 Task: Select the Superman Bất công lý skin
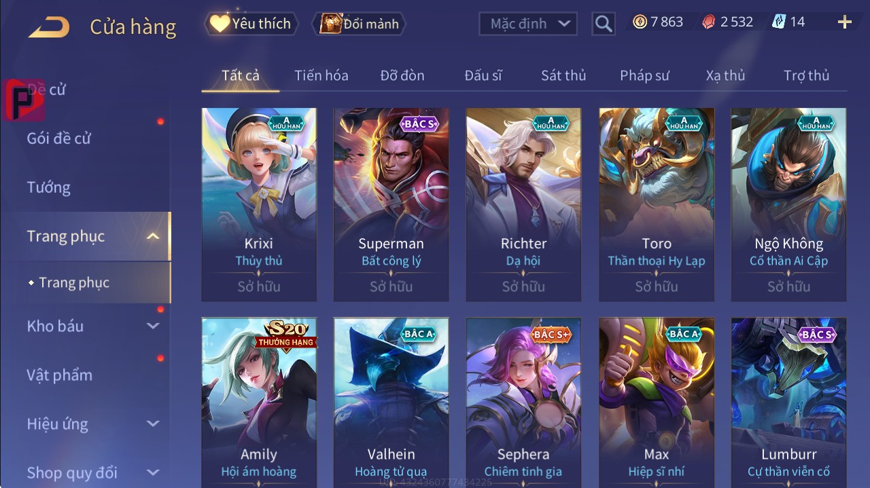click(x=391, y=204)
